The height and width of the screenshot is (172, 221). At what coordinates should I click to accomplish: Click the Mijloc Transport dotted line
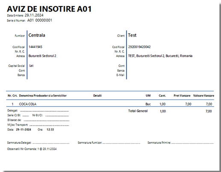[x=49, y=125]
